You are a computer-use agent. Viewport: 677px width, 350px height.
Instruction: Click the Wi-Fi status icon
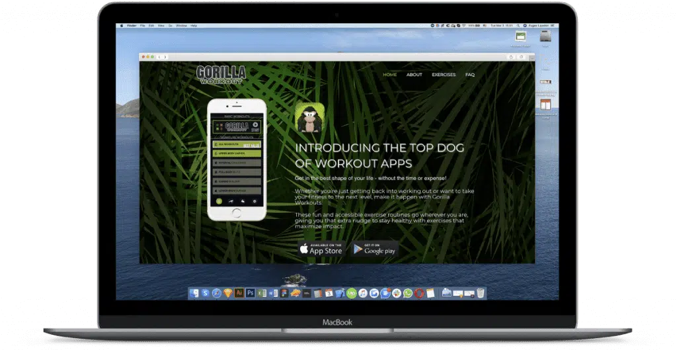[463, 26]
